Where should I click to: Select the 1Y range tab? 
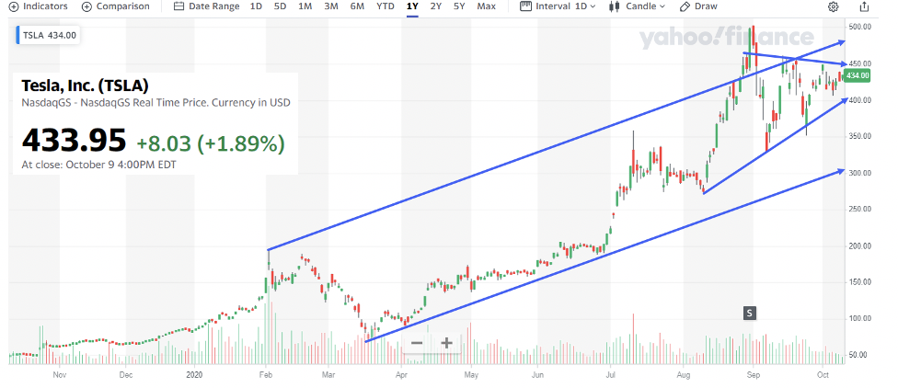[x=412, y=6]
